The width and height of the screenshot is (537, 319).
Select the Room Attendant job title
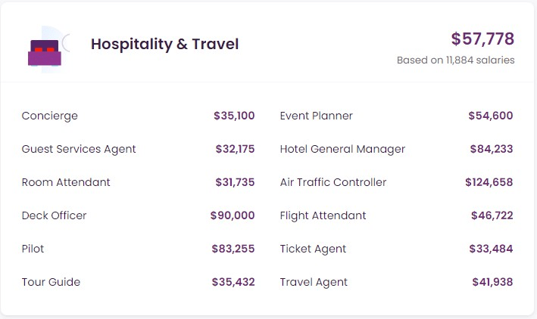click(66, 182)
